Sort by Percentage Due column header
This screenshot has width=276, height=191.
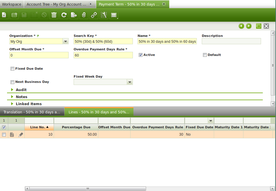click(x=76, y=127)
